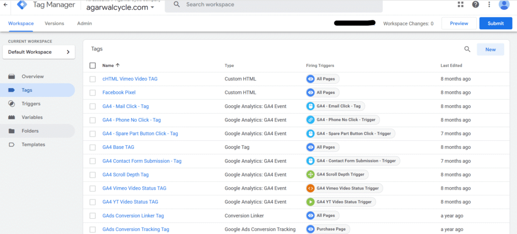The width and height of the screenshot is (517, 234).
Task: Click the Google Ads Conversion Tracking type text
Action: 260,229
